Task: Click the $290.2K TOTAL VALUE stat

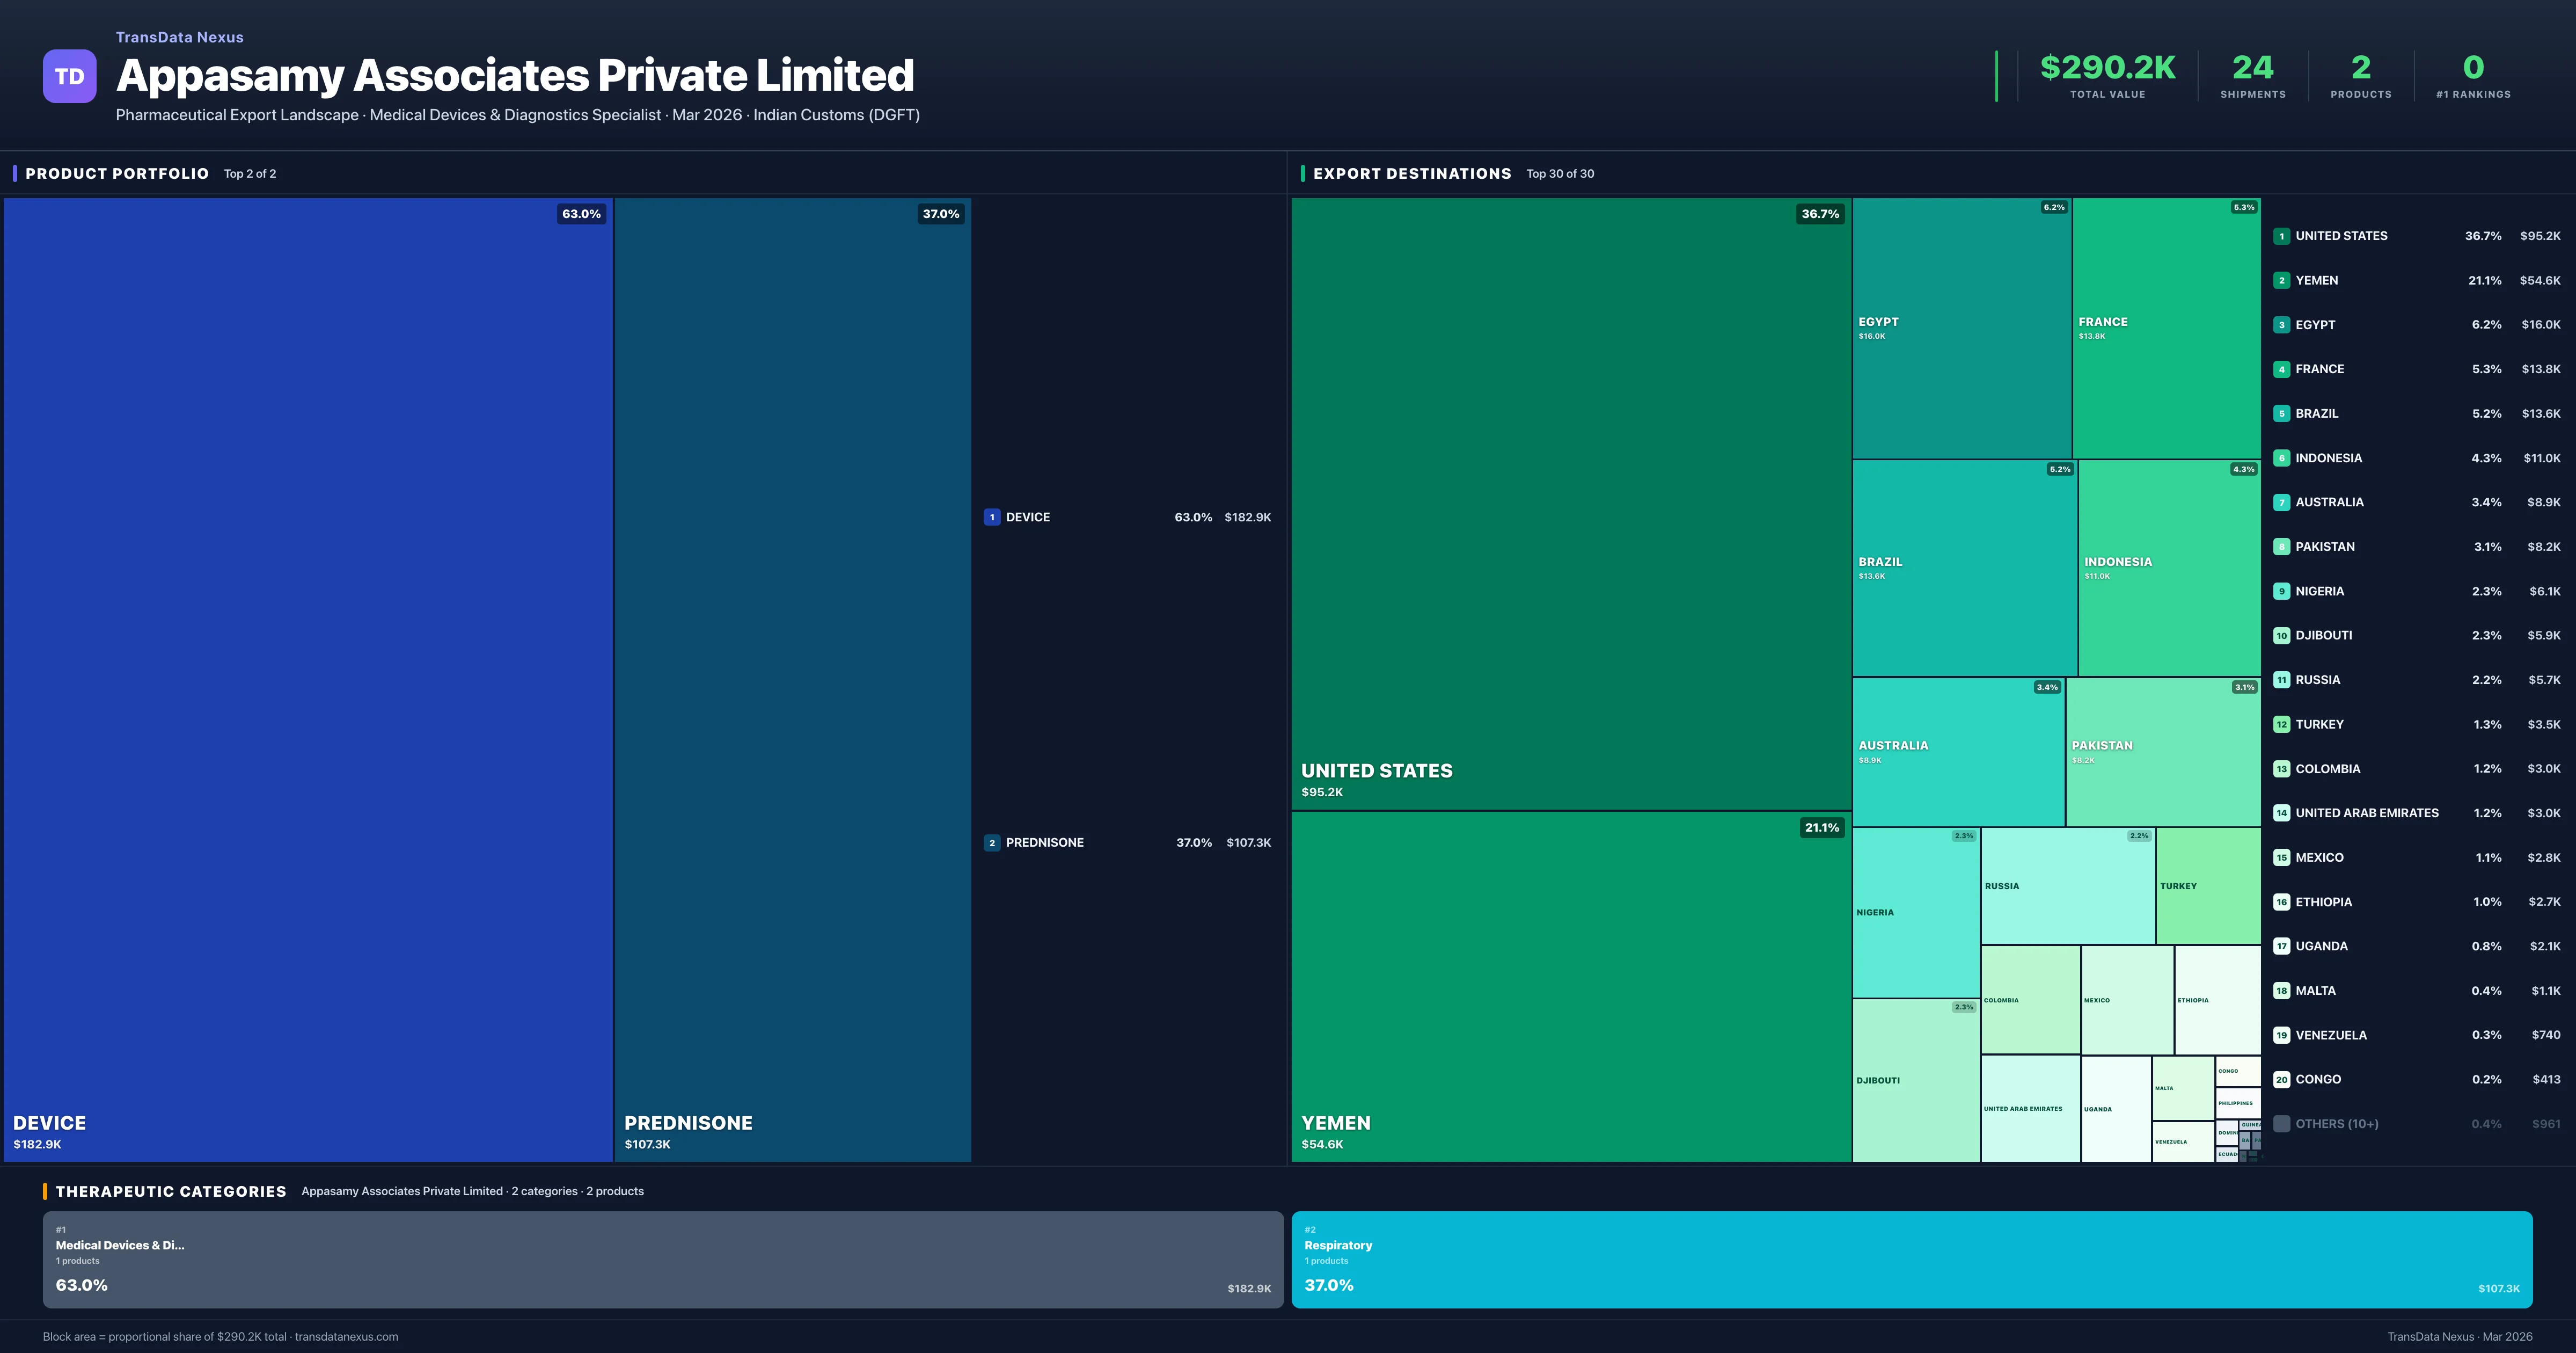Action: (x=2107, y=75)
